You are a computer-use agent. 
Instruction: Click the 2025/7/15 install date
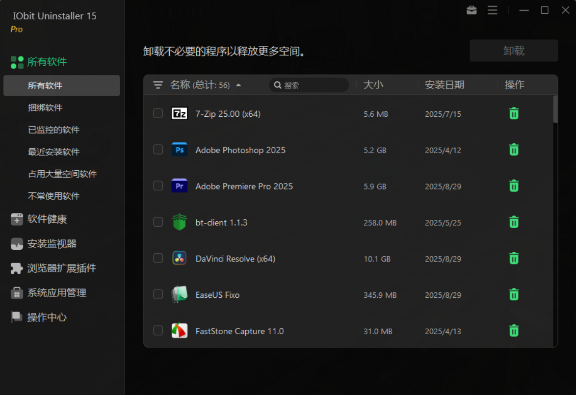(x=443, y=114)
